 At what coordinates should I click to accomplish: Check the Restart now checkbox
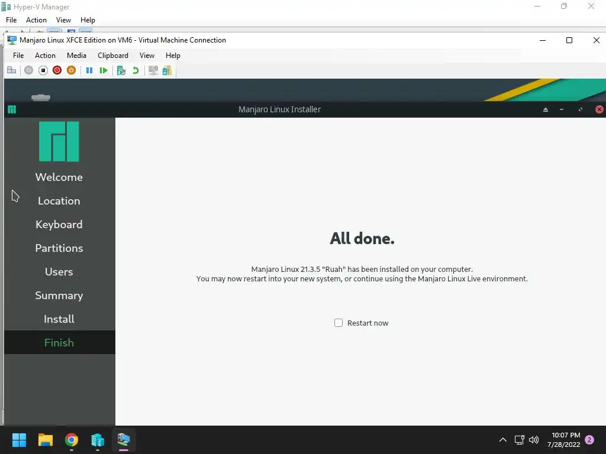pos(338,323)
